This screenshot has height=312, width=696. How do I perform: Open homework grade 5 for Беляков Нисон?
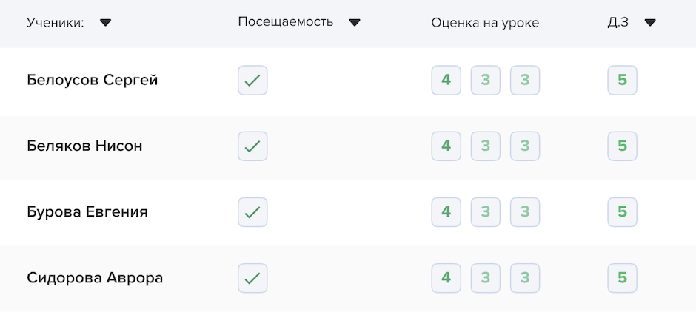point(622,146)
